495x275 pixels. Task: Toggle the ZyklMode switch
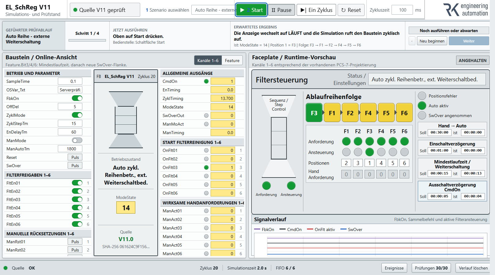[77, 115]
